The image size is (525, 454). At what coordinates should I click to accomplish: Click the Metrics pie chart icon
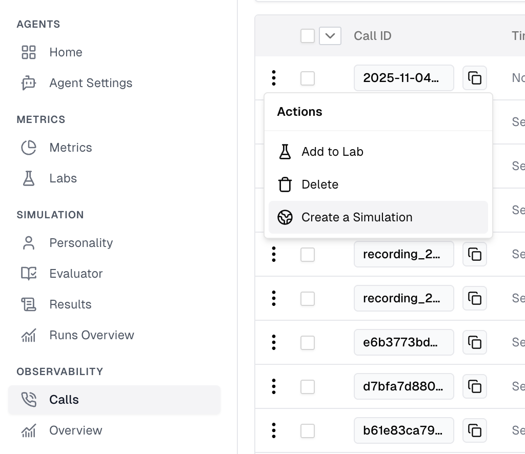pyautogui.click(x=29, y=148)
